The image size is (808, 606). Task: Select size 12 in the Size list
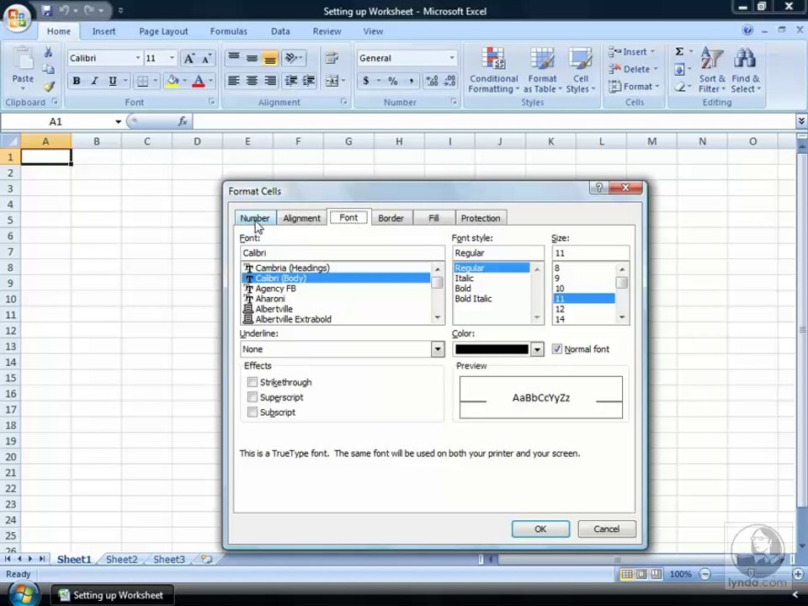click(561, 309)
